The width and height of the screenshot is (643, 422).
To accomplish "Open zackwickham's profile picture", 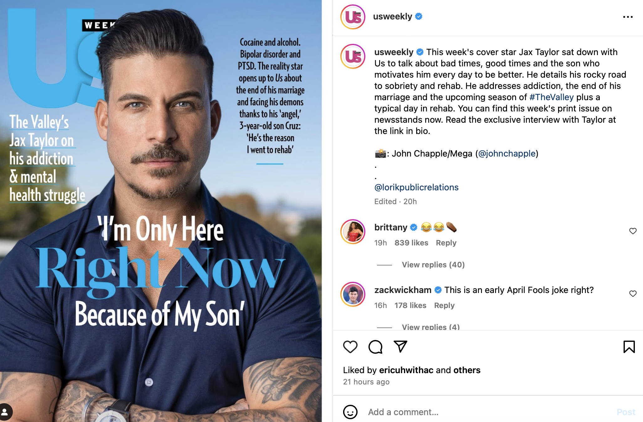I will tap(353, 294).
